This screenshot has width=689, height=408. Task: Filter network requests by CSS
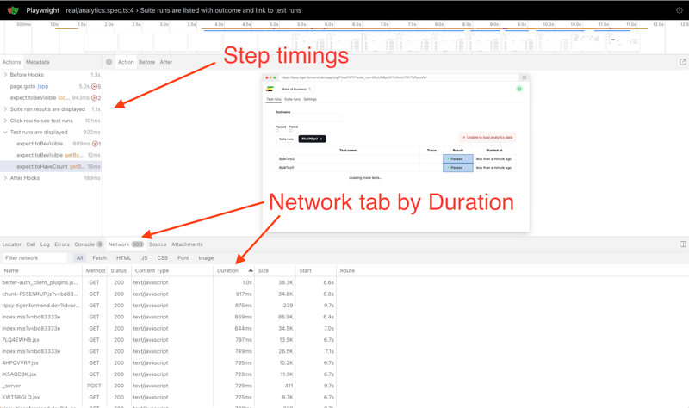pos(163,258)
